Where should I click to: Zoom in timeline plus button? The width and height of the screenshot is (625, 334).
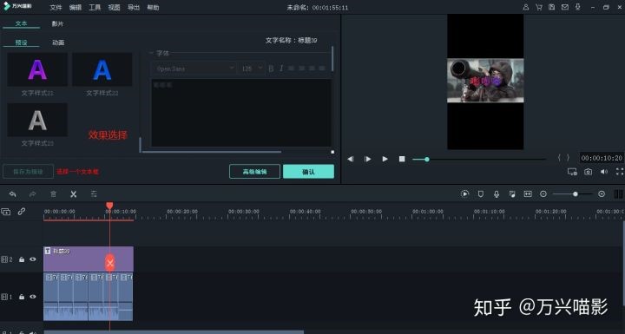602,194
